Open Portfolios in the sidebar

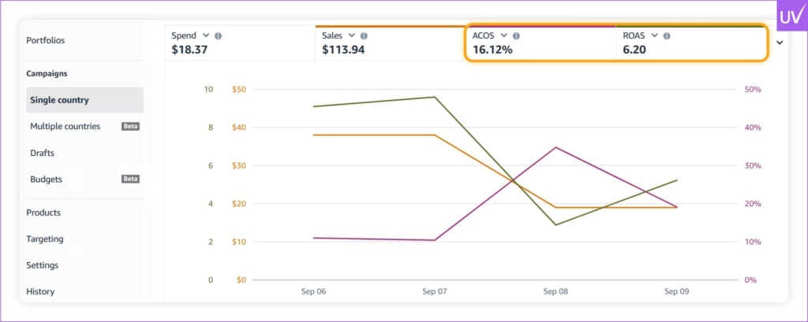pyautogui.click(x=46, y=40)
